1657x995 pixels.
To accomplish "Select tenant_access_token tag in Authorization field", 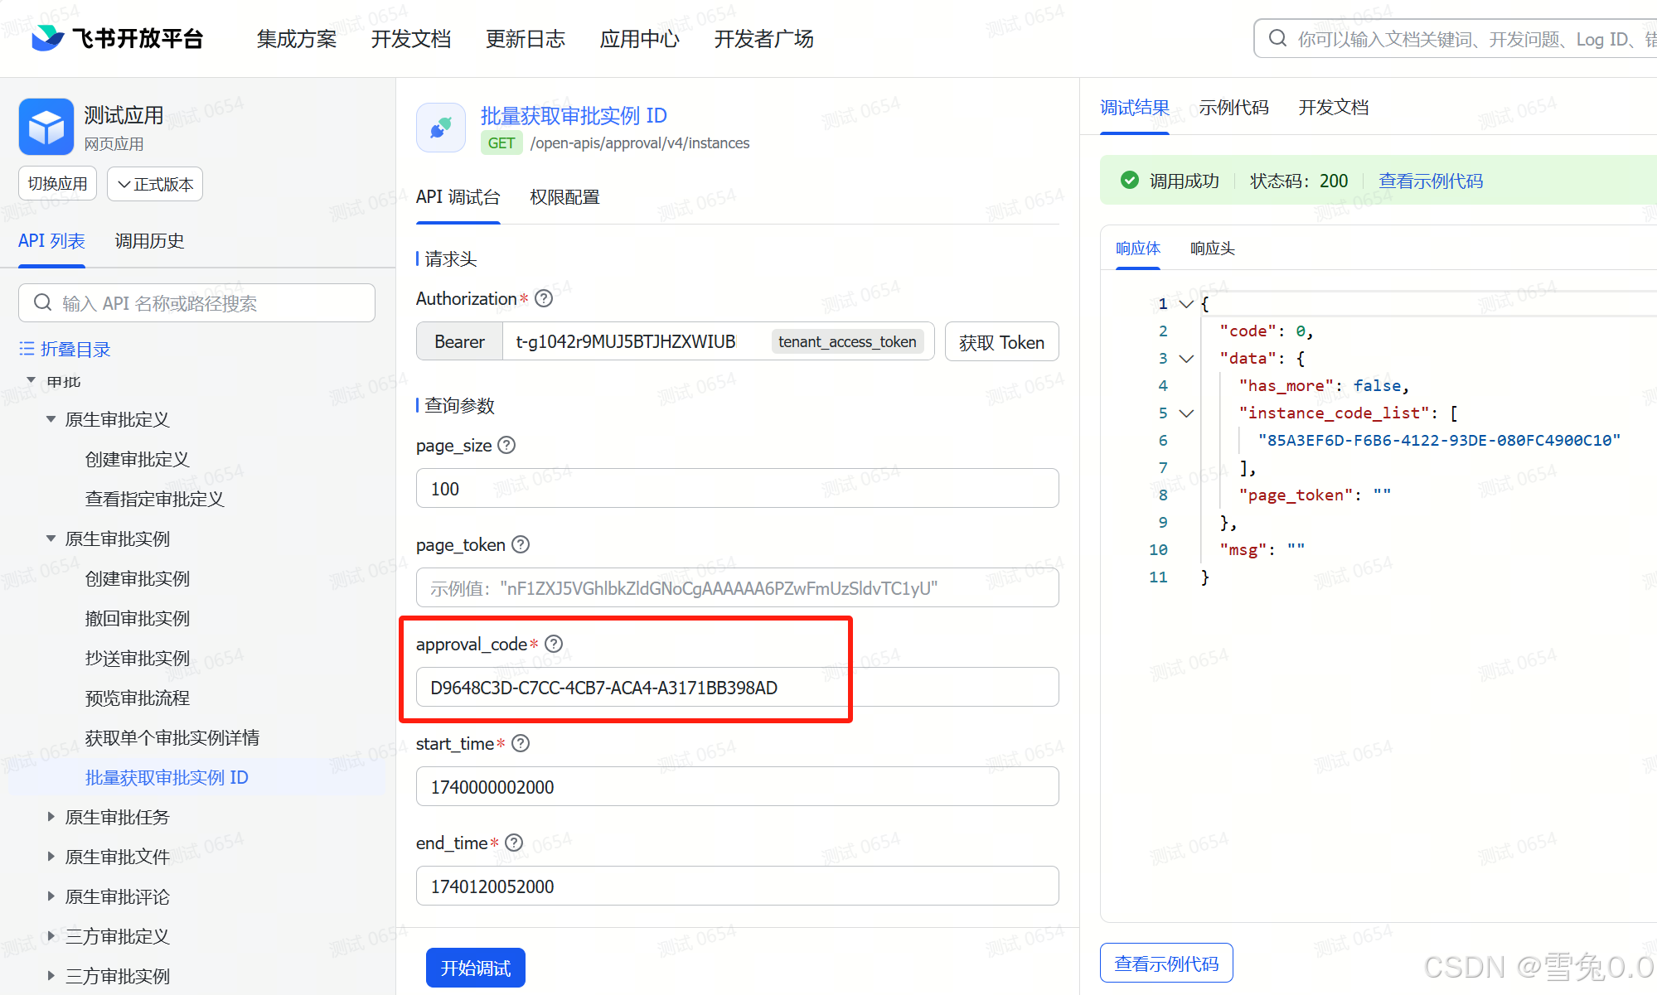I will tap(847, 342).
